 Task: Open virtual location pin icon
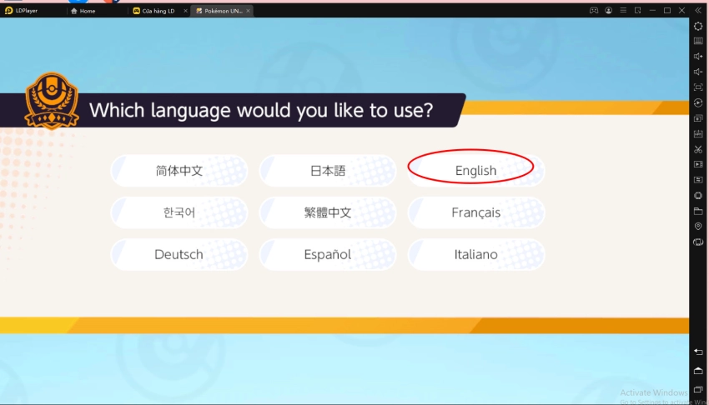(698, 226)
